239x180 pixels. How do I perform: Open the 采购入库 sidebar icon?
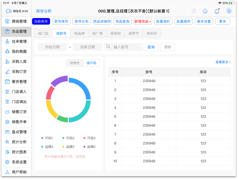click(7, 62)
